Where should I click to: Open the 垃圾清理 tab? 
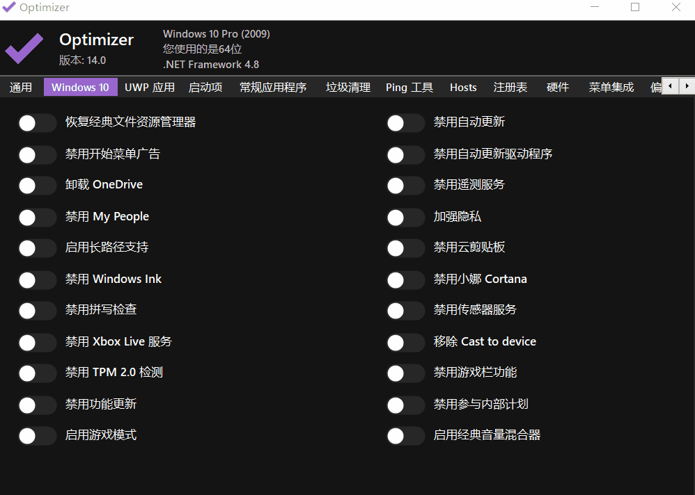click(x=348, y=87)
